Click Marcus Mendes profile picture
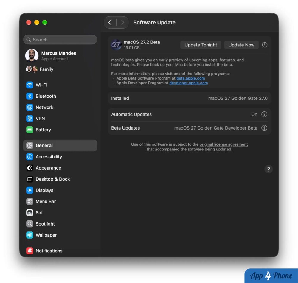298x283 pixels. pyautogui.click(x=32, y=55)
